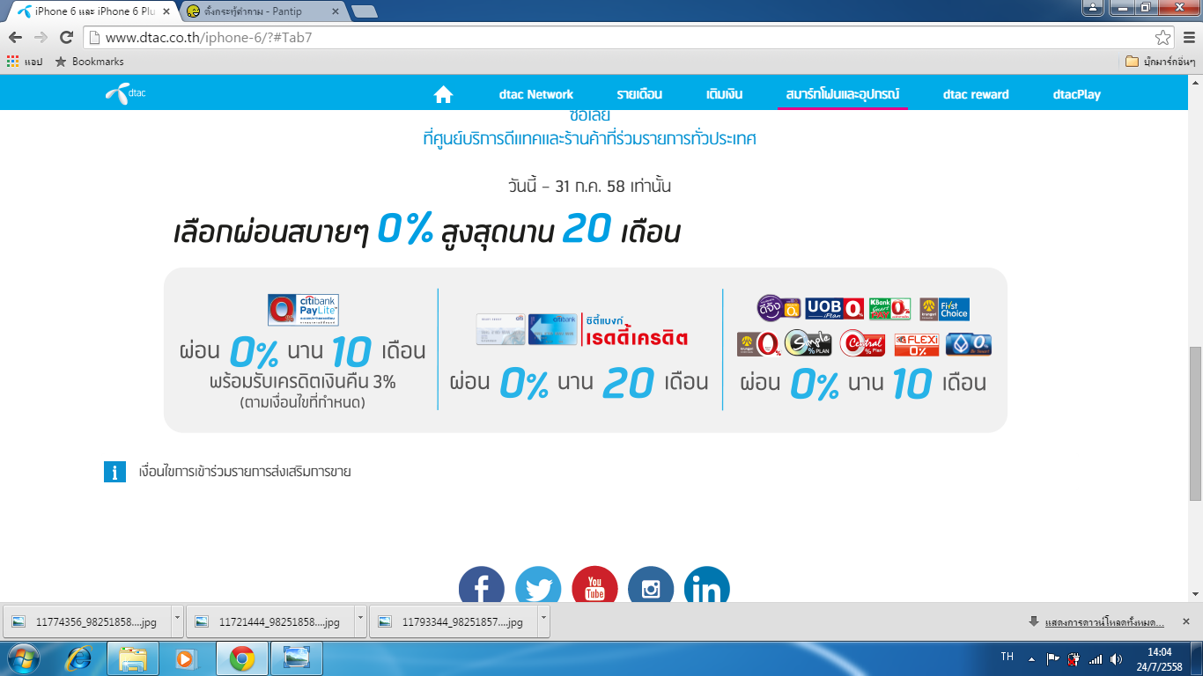Open the dtac Instagram page

651,585
